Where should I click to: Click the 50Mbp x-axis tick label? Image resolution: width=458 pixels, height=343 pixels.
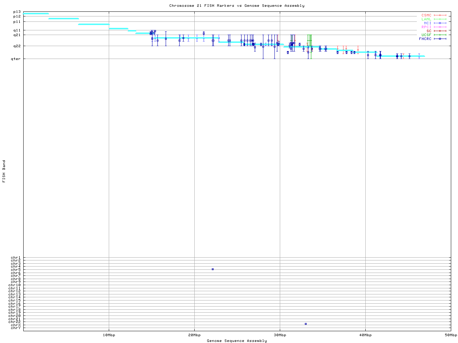point(450,335)
